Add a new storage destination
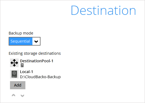 tap(18, 85)
